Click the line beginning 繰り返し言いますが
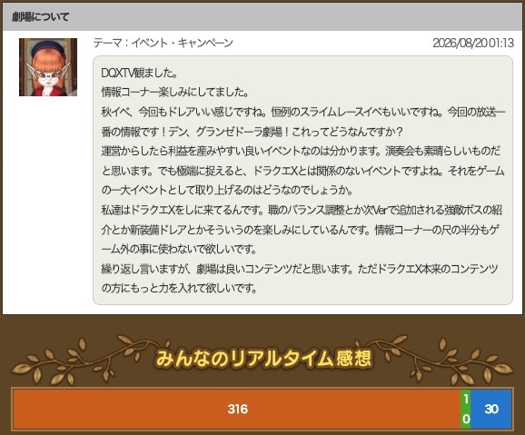The image size is (525, 435). point(300,269)
